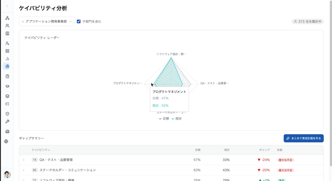Toggle the 目標 series in chart legend

[x=164, y=119]
